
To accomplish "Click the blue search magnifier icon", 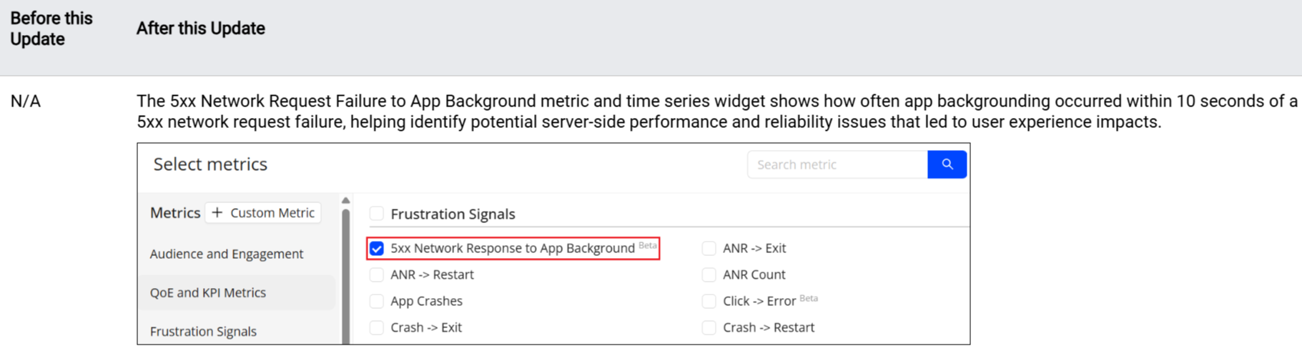I will 947,164.
